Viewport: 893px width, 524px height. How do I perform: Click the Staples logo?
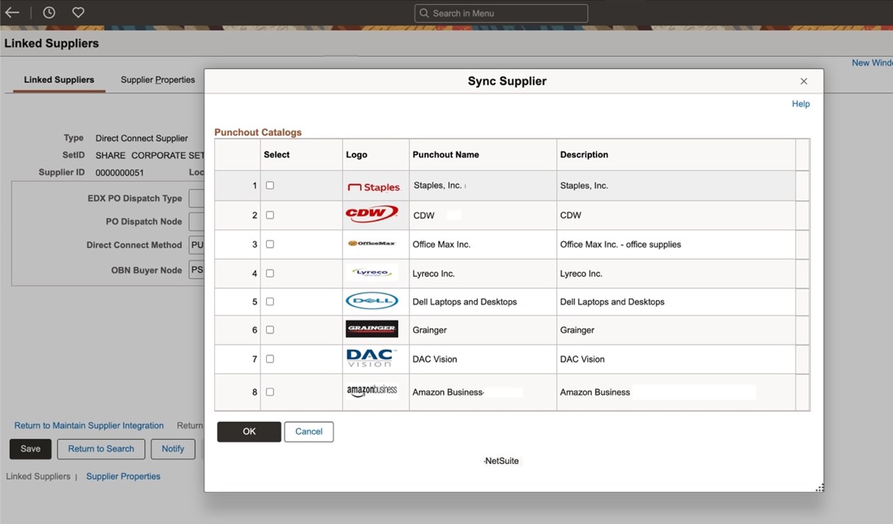tap(374, 187)
